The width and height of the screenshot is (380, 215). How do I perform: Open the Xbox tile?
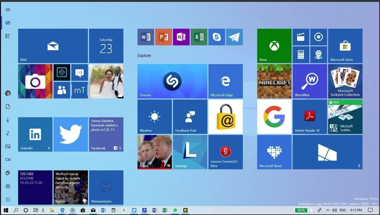click(x=274, y=46)
